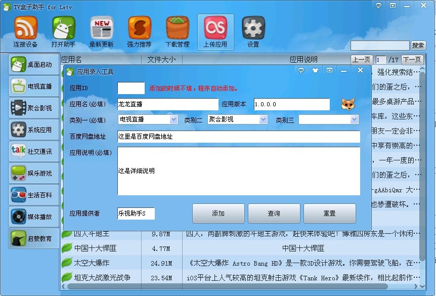Click the 应用版本 field with 1.0.0.0
The width and height of the screenshot is (436, 296).
click(292, 104)
